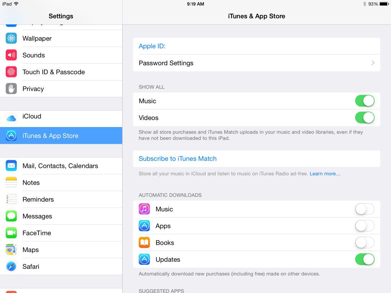
Task: Tap the Bluetooth status icon
Action: (365, 4)
